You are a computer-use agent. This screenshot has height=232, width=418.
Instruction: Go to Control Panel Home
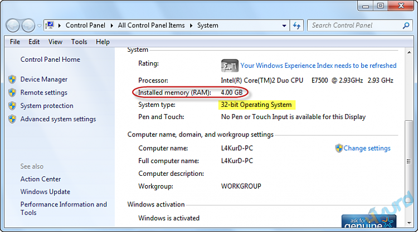50,60
